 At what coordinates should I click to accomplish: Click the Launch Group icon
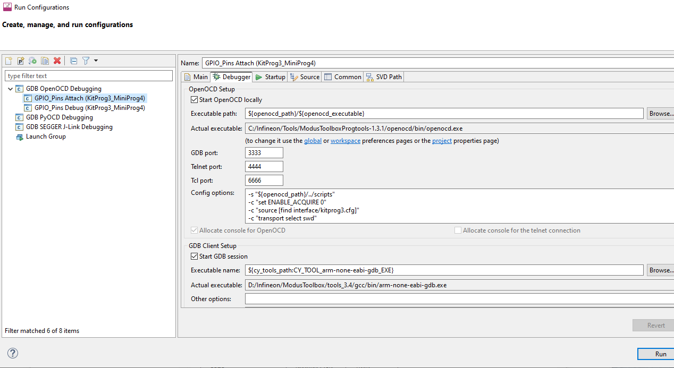(20, 136)
